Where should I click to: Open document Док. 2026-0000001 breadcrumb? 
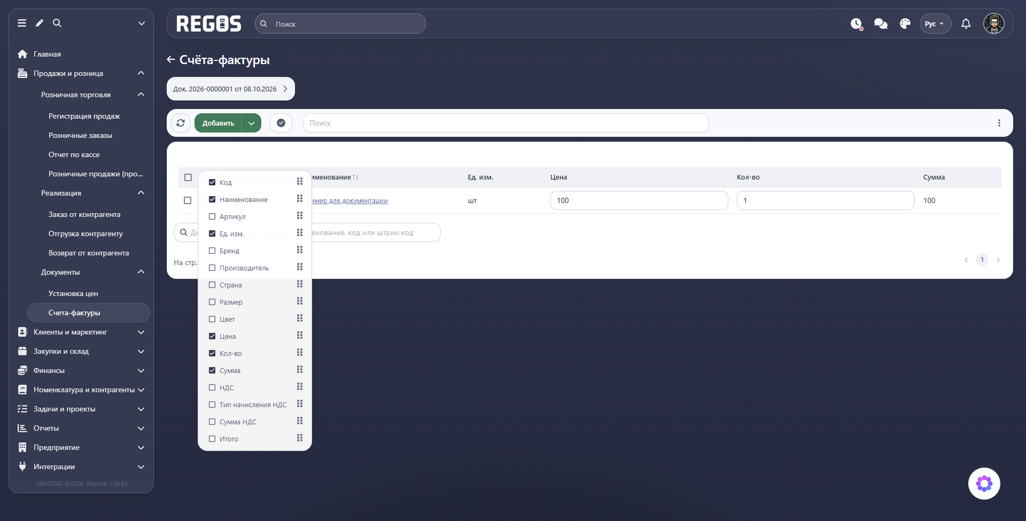[x=231, y=89]
